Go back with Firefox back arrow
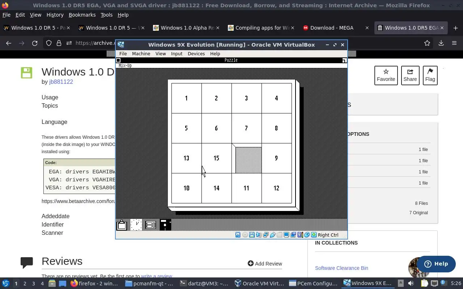Image resolution: width=463 pixels, height=289 pixels. tap(9, 43)
